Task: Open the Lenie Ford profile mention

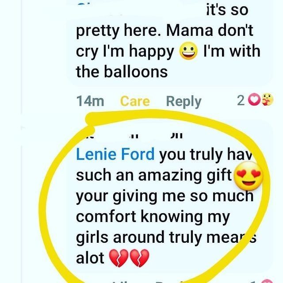Action: tap(115, 154)
